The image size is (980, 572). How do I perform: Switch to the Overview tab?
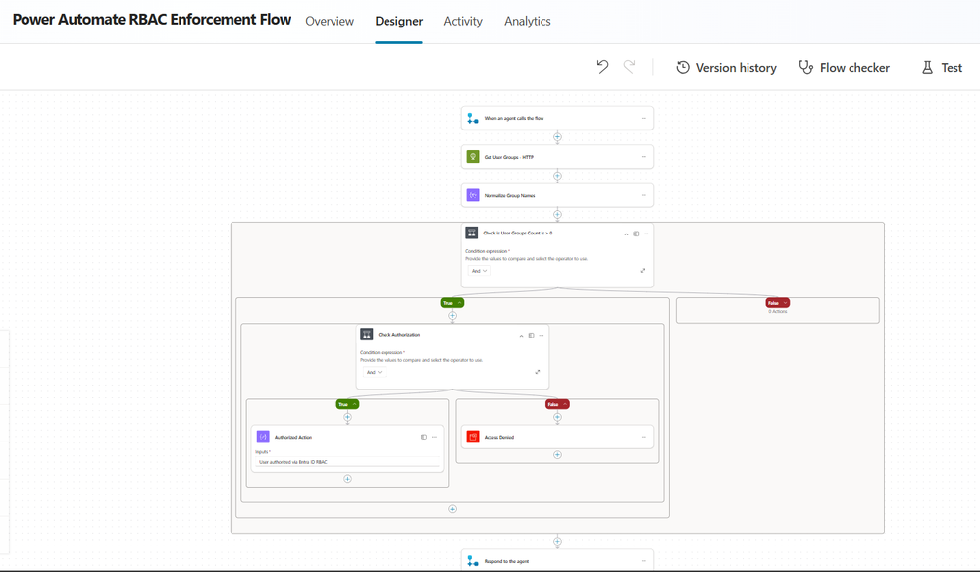tap(330, 22)
